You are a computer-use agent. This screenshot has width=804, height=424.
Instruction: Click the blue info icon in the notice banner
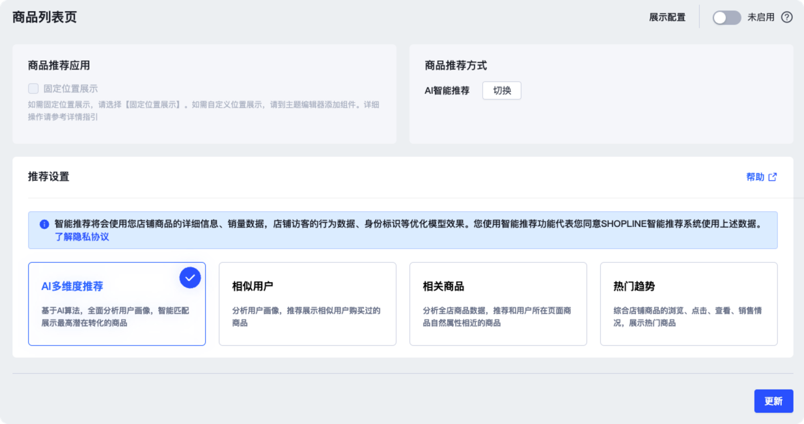[x=44, y=224]
